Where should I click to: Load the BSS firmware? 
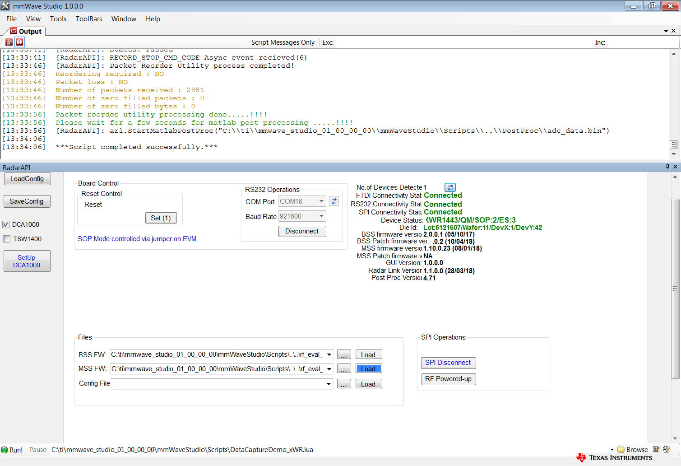368,355
